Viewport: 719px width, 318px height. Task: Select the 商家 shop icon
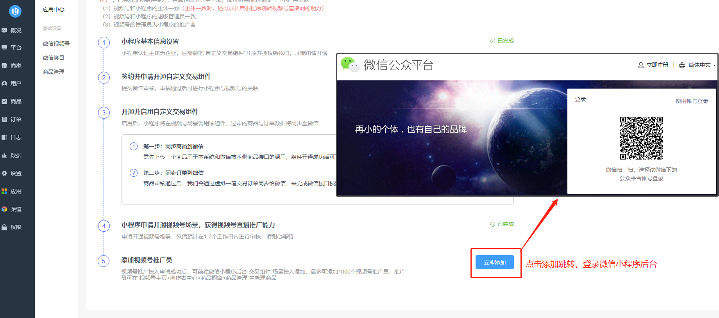pyautogui.click(x=4, y=66)
